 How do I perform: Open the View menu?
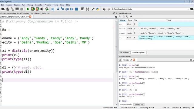point(62,5)
